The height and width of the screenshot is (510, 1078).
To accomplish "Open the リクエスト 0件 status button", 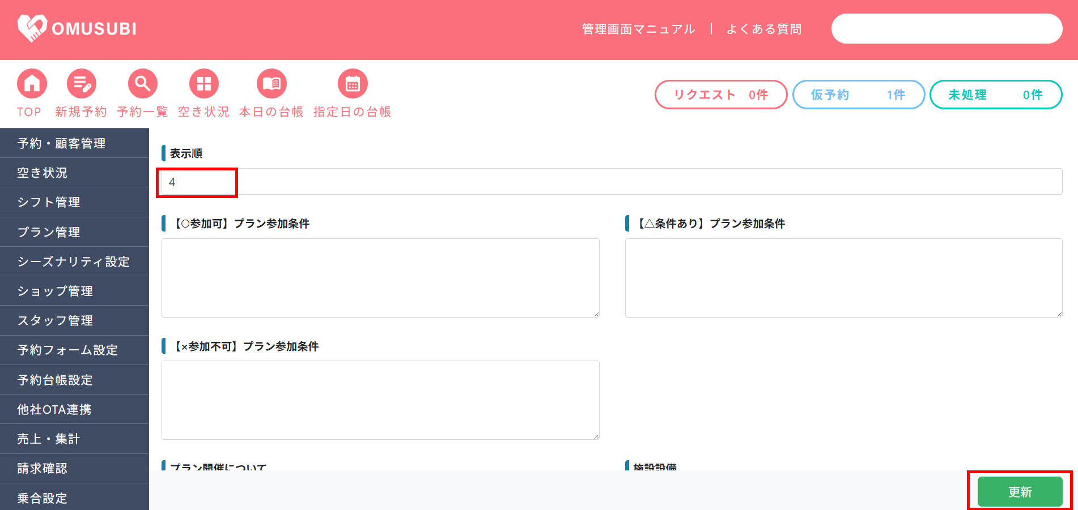I will pyautogui.click(x=720, y=95).
